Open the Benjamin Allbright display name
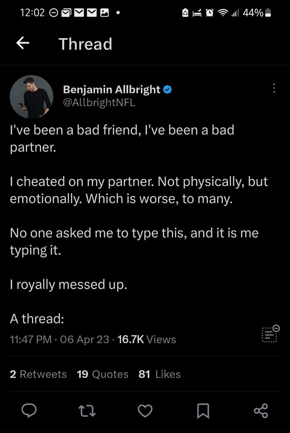Image resolution: width=290 pixels, height=433 pixels. pos(112,89)
